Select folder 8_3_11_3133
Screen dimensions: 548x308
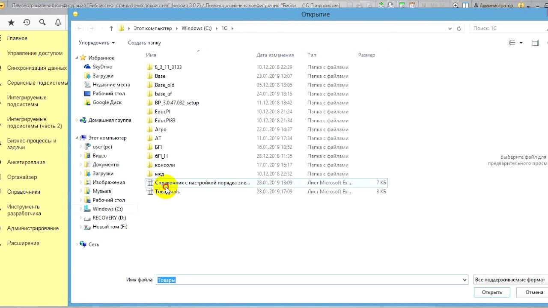(168, 67)
